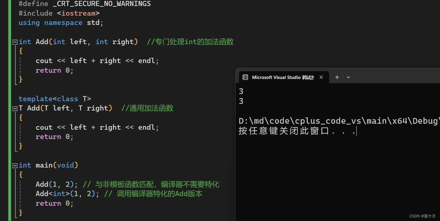Click 'int Add(int left, int right)' signature
The image size is (440, 221).
78,42
